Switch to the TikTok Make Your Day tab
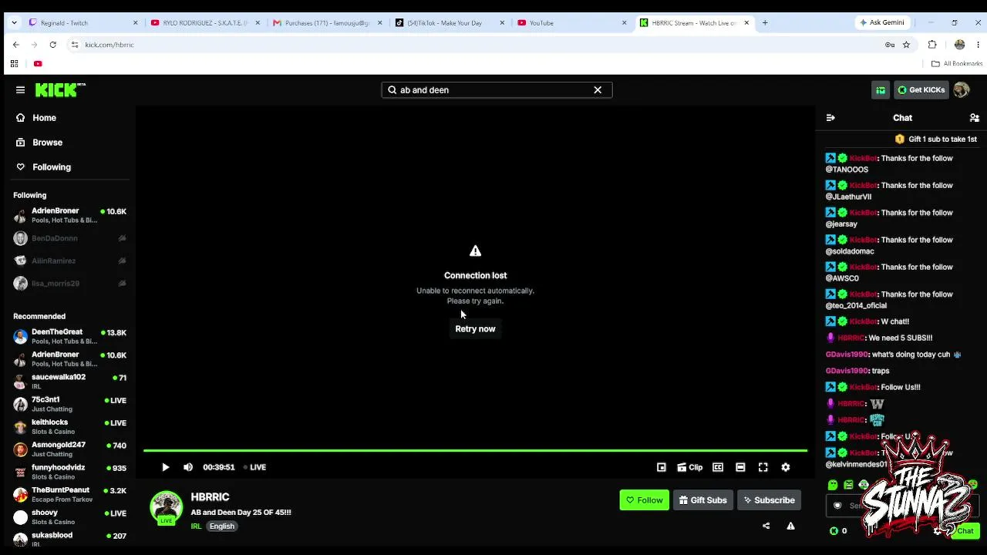 point(449,23)
